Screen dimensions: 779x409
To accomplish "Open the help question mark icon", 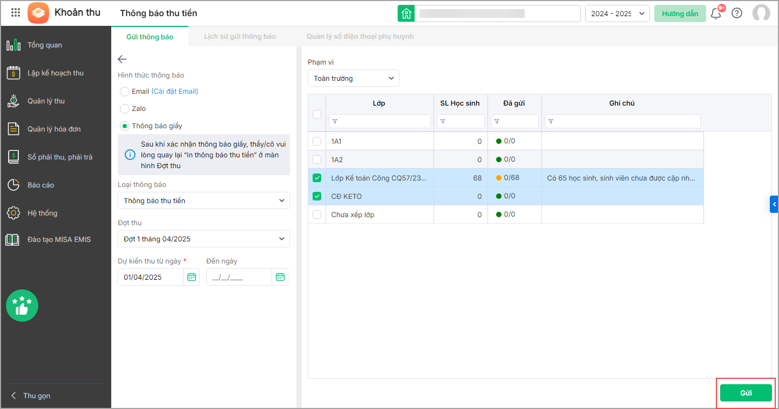I will (737, 13).
